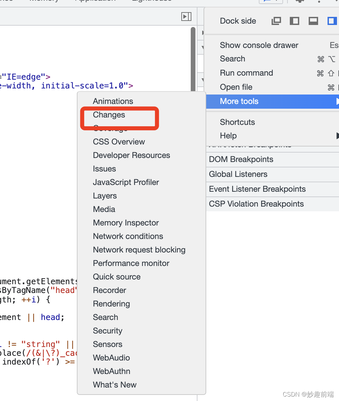339x401 pixels.
Task: Dock DevTools to the right side
Action: [x=332, y=21]
